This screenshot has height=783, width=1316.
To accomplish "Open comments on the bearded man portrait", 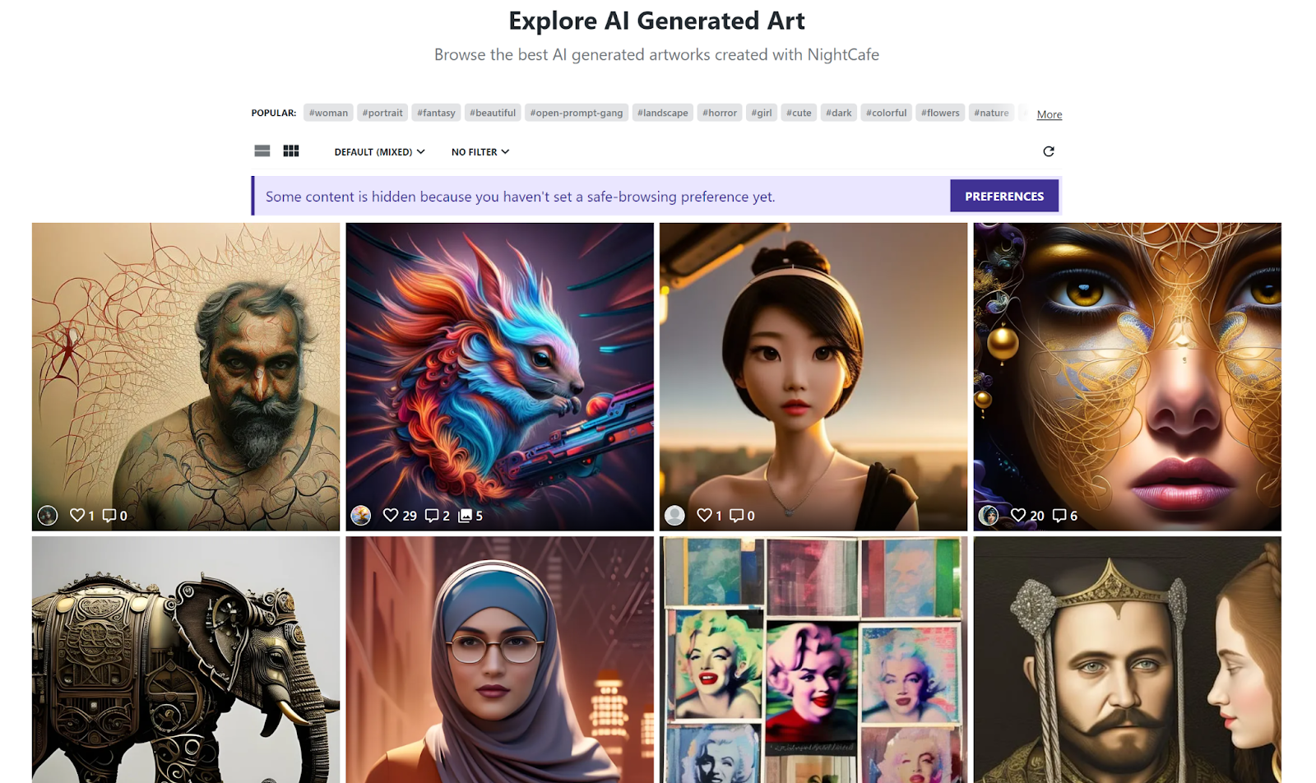I will coord(109,516).
